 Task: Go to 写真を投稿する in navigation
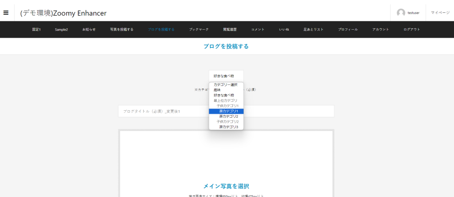click(121, 30)
